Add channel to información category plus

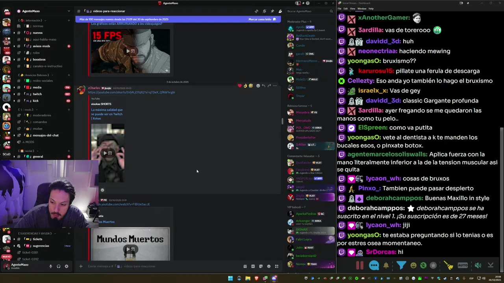click(x=69, y=20)
